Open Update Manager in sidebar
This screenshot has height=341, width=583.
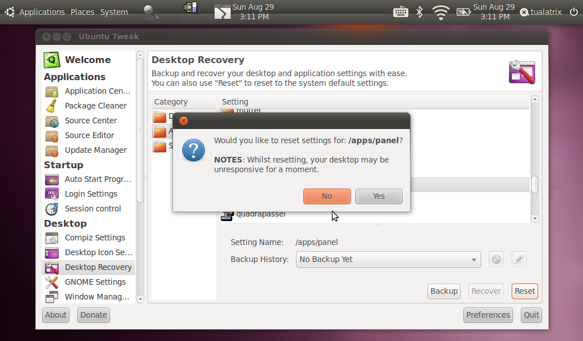(x=88, y=150)
